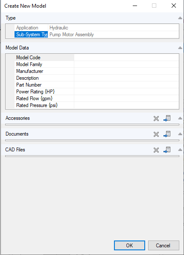Image resolution: width=184 pixels, height=255 pixels.
Task: Click the Cancel button
Action: (164, 245)
